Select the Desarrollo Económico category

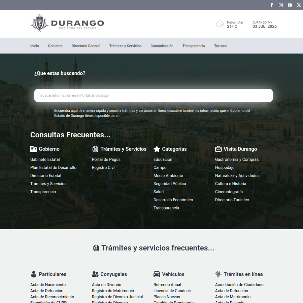173,200
